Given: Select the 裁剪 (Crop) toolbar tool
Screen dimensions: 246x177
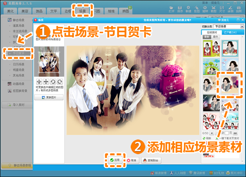Looking at the screenshot, I should click(x=214, y=9).
